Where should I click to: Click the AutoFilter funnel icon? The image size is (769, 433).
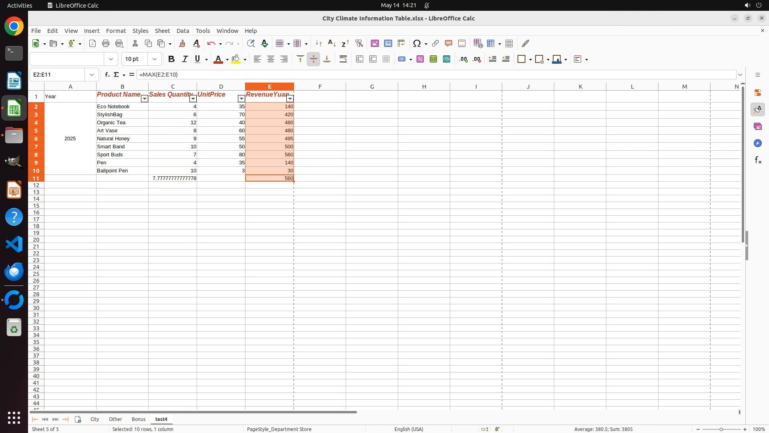pyautogui.click(x=359, y=43)
